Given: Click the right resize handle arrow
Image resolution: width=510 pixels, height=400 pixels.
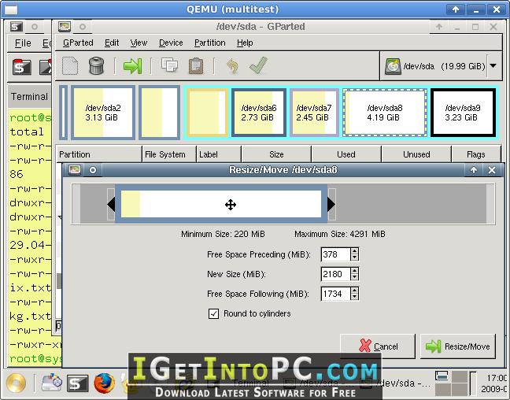Looking at the screenshot, I should click(x=331, y=205).
